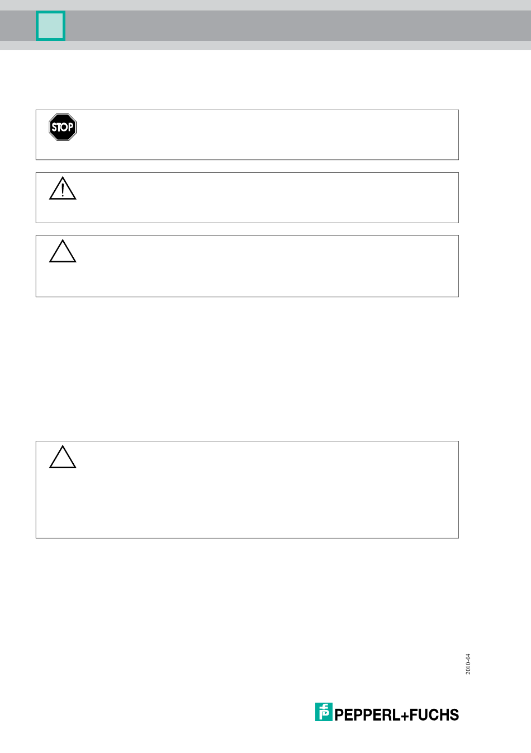Click the empty triangle in the tallest notice box
Viewport: 531px width, 753px height.
63,457
